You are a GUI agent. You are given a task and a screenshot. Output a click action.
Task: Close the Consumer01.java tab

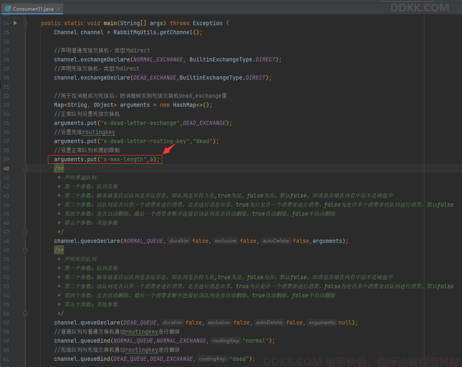58,9
